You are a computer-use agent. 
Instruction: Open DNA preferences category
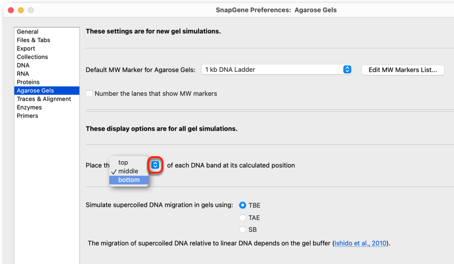point(47,65)
